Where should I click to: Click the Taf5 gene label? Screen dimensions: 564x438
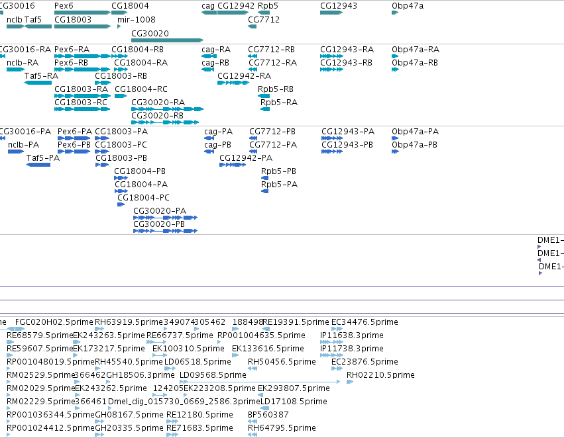(x=33, y=19)
